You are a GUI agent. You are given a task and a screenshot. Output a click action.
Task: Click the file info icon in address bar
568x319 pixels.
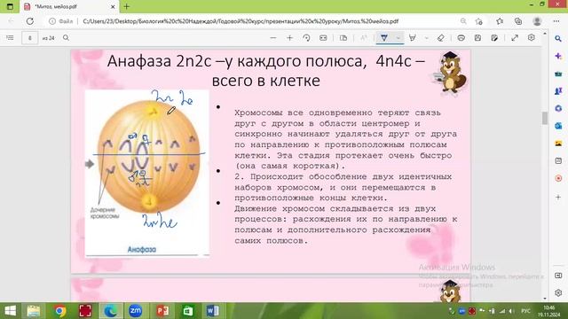coord(52,21)
